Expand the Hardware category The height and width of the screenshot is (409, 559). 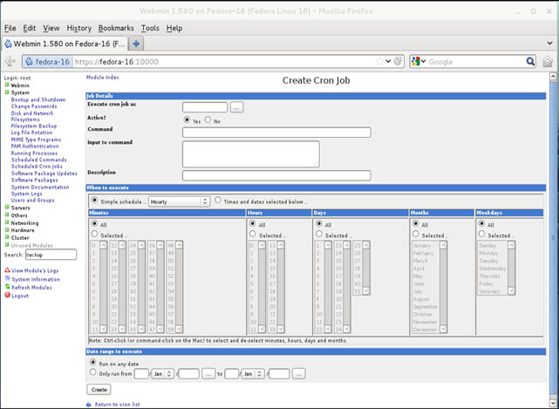[x=7, y=230]
